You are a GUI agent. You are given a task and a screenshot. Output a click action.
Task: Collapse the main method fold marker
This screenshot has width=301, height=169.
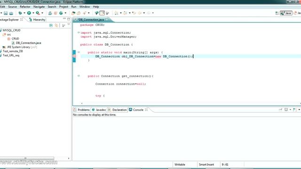coord(79,52)
